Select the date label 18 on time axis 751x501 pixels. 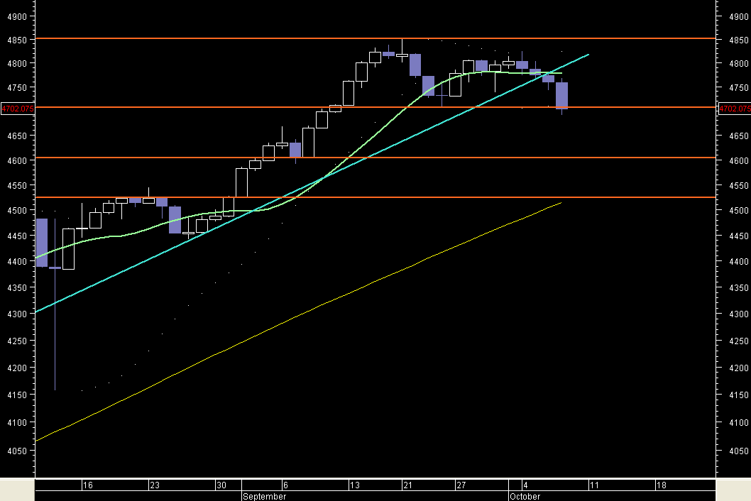(x=661, y=485)
